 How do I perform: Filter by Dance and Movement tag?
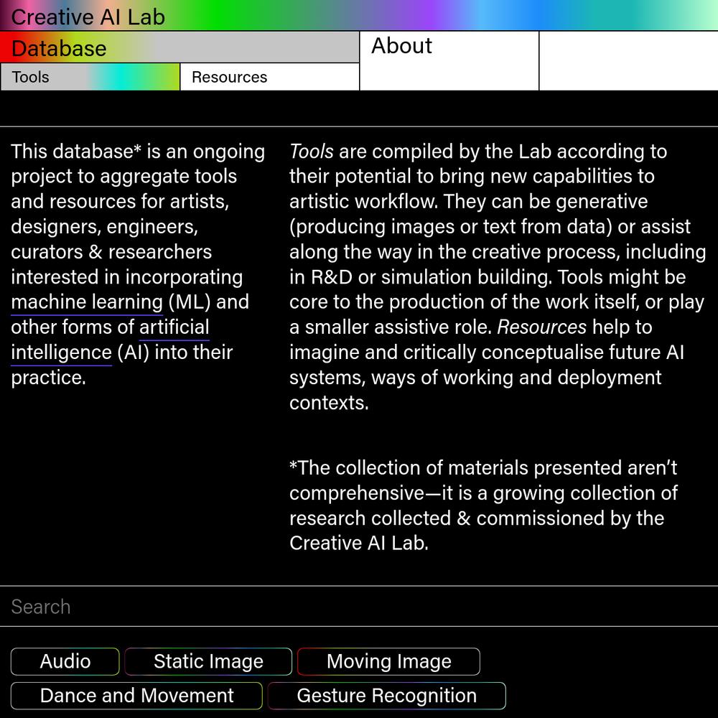136,696
